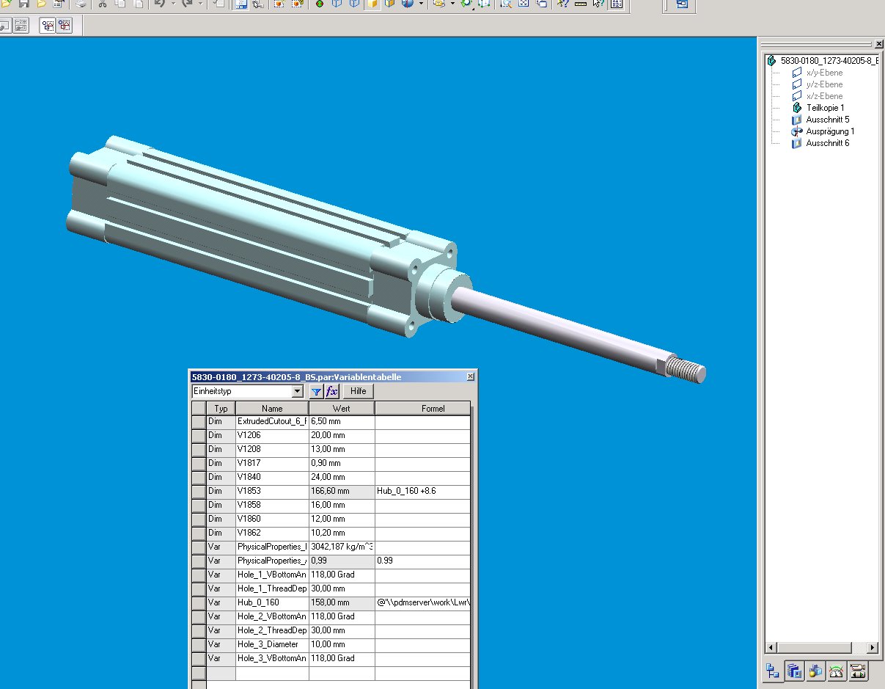This screenshot has height=689, width=885.
Task: Select Ausschnitt 5 feature
Action: [827, 120]
